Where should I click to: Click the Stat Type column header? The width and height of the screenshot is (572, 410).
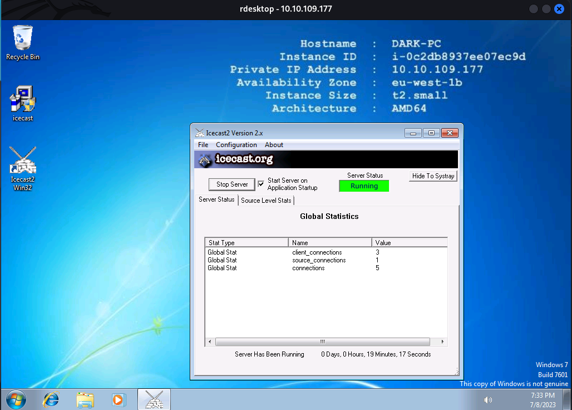(x=246, y=242)
